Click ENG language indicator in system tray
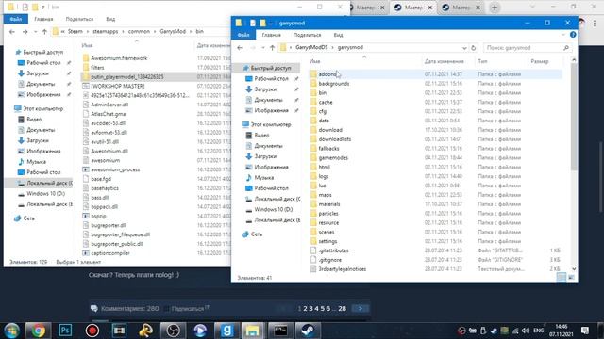604x339 pixels. 538,331
